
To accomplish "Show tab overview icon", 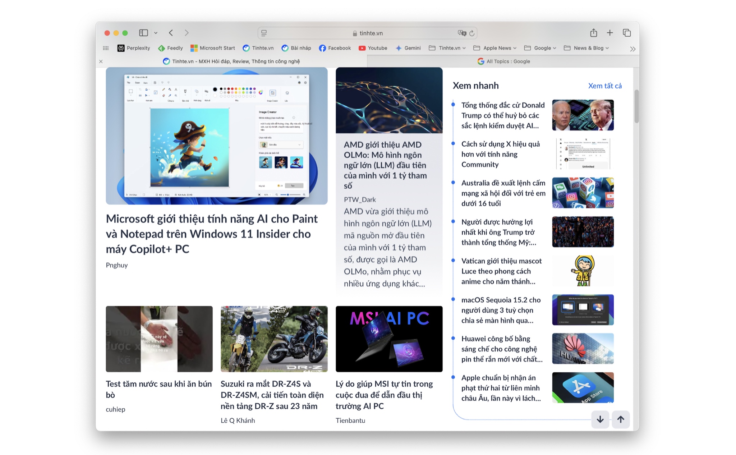I will click(x=627, y=33).
